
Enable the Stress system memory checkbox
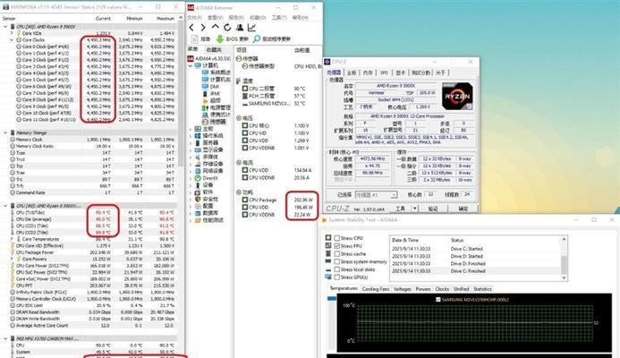coord(337,261)
